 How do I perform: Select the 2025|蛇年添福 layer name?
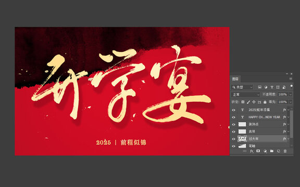(259, 110)
